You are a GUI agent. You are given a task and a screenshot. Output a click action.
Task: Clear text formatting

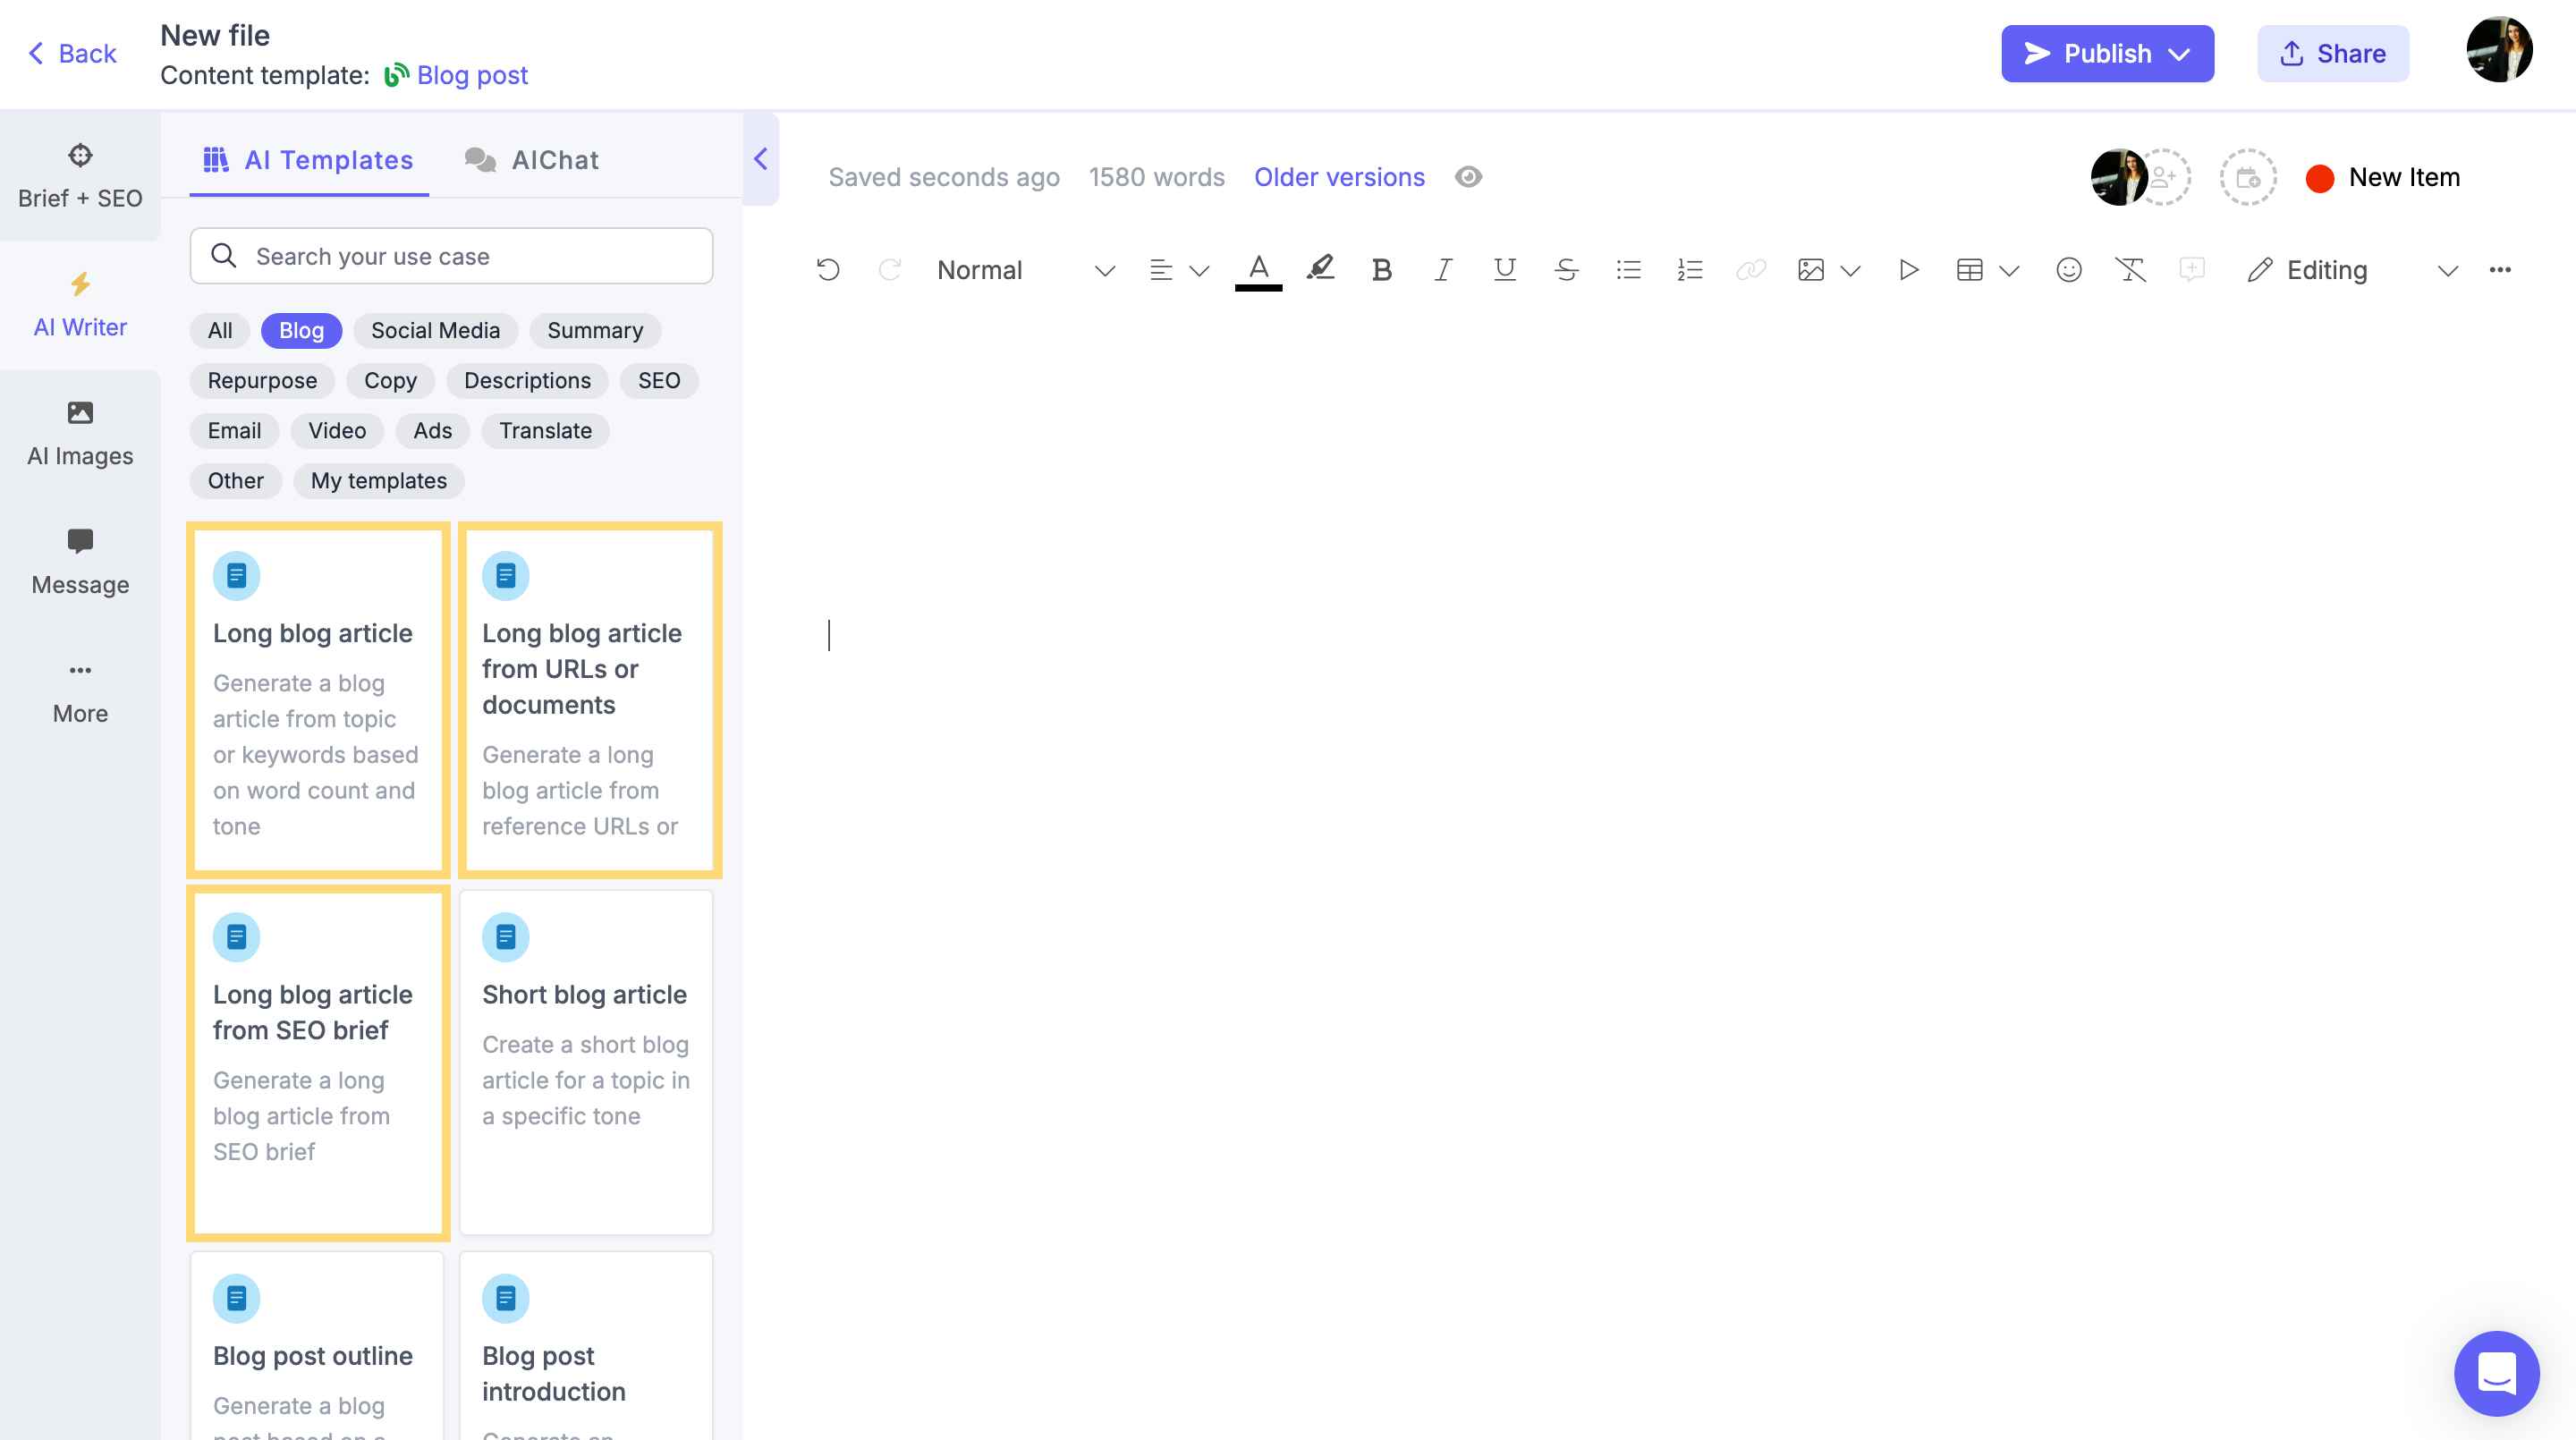[x=2130, y=270]
